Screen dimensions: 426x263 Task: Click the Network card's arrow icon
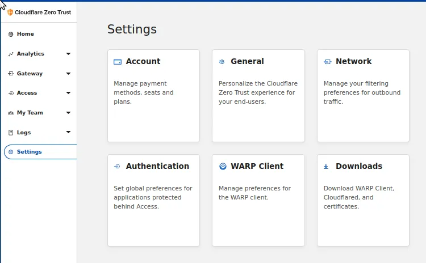[328, 62]
